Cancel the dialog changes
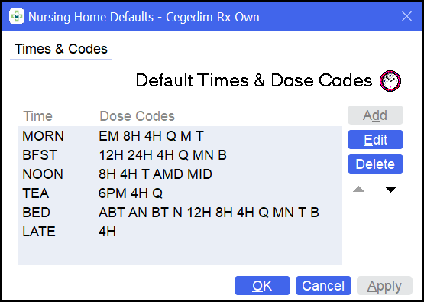Image resolution: width=424 pixels, height=302 pixels. [x=323, y=286]
